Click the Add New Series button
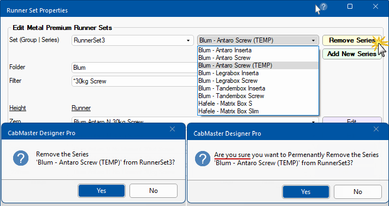389x206 pixels. pyautogui.click(x=352, y=54)
